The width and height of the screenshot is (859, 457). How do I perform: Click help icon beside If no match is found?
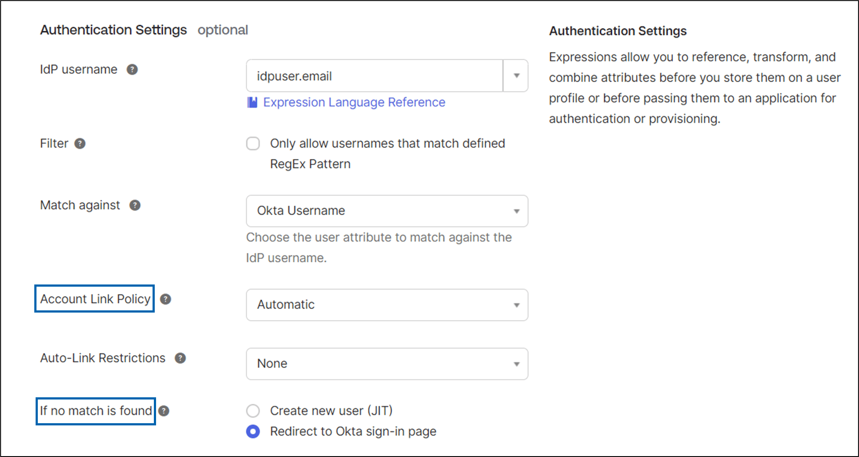coord(164,411)
